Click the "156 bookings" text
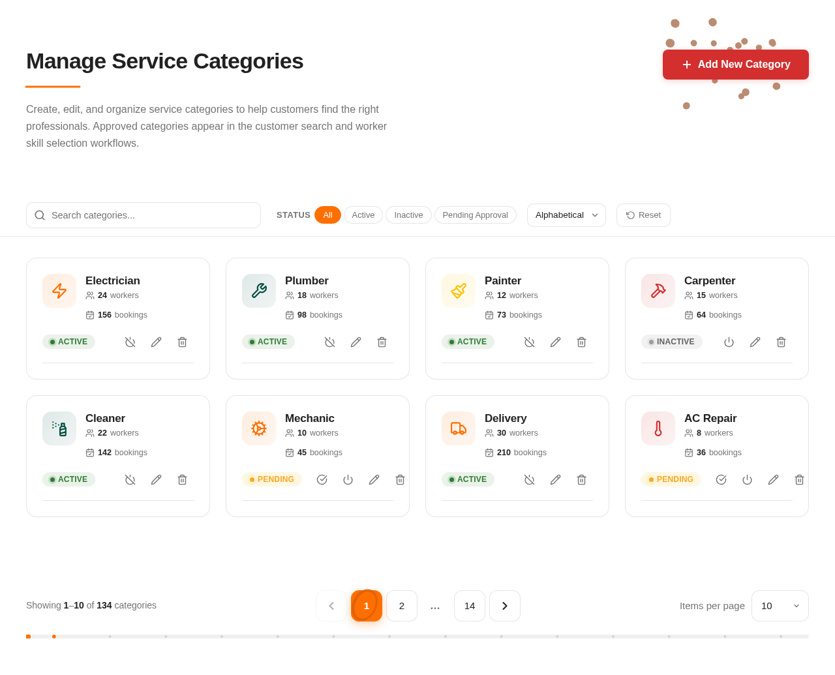 pyautogui.click(x=123, y=315)
